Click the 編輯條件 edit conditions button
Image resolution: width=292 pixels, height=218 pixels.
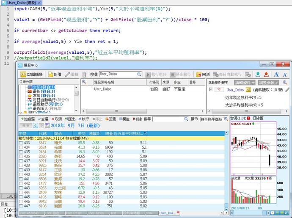click(245, 82)
